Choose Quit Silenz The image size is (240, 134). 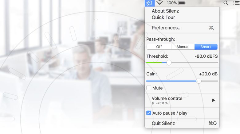pos(163,123)
